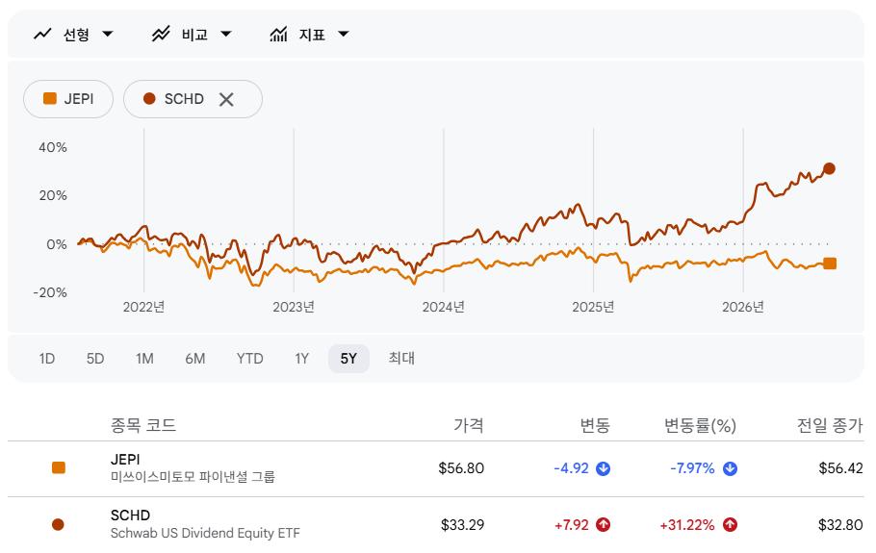Viewport: 876px width, 553px height.
Task: Remove SCHD comparison with the X icon
Action: 226,100
